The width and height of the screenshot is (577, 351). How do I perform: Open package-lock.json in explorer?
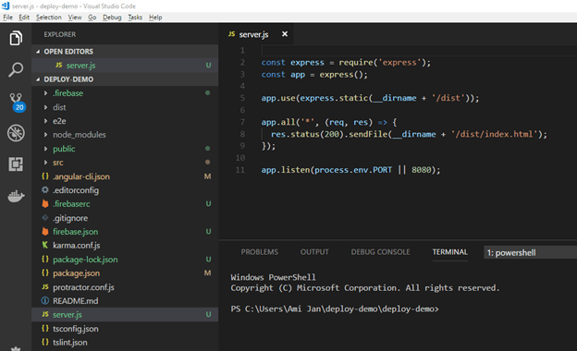pyautogui.click(x=125, y=260)
